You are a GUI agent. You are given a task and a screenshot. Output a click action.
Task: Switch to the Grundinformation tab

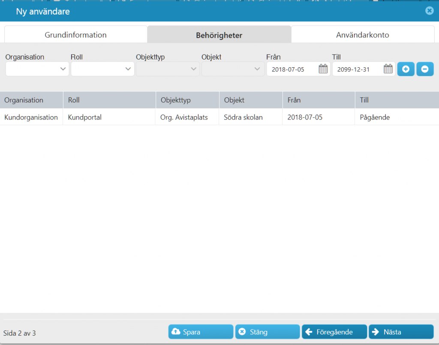75,35
